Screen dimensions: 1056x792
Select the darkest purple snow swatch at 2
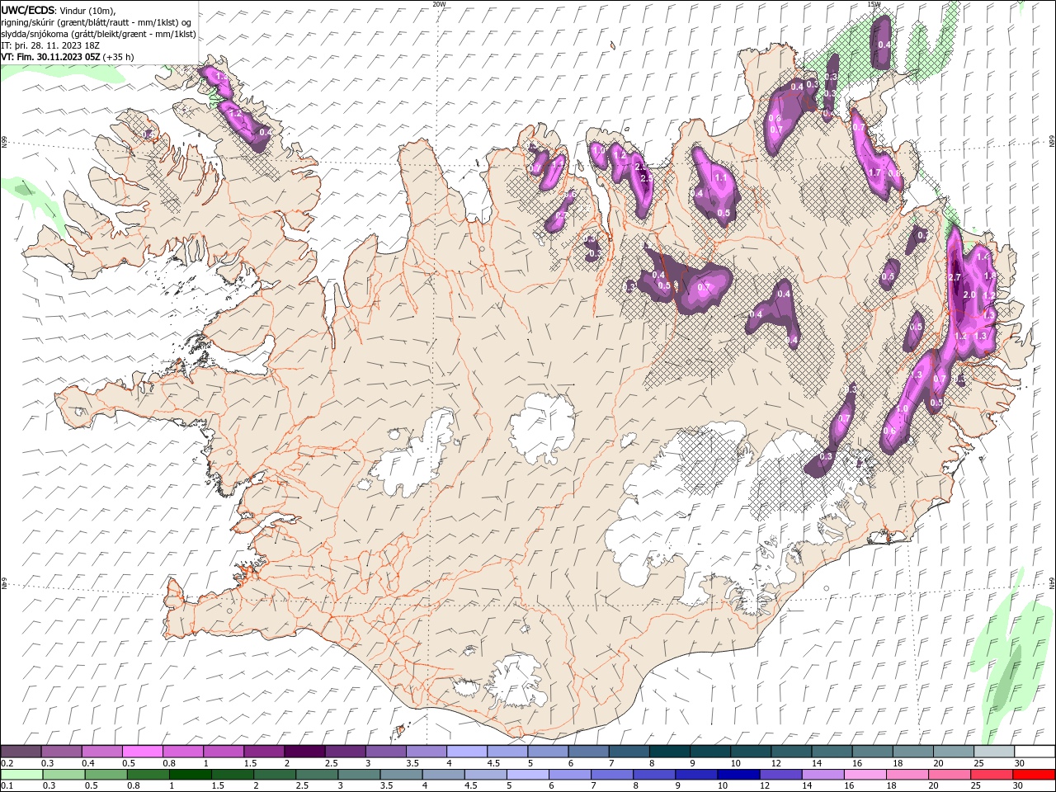click(x=304, y=752)
